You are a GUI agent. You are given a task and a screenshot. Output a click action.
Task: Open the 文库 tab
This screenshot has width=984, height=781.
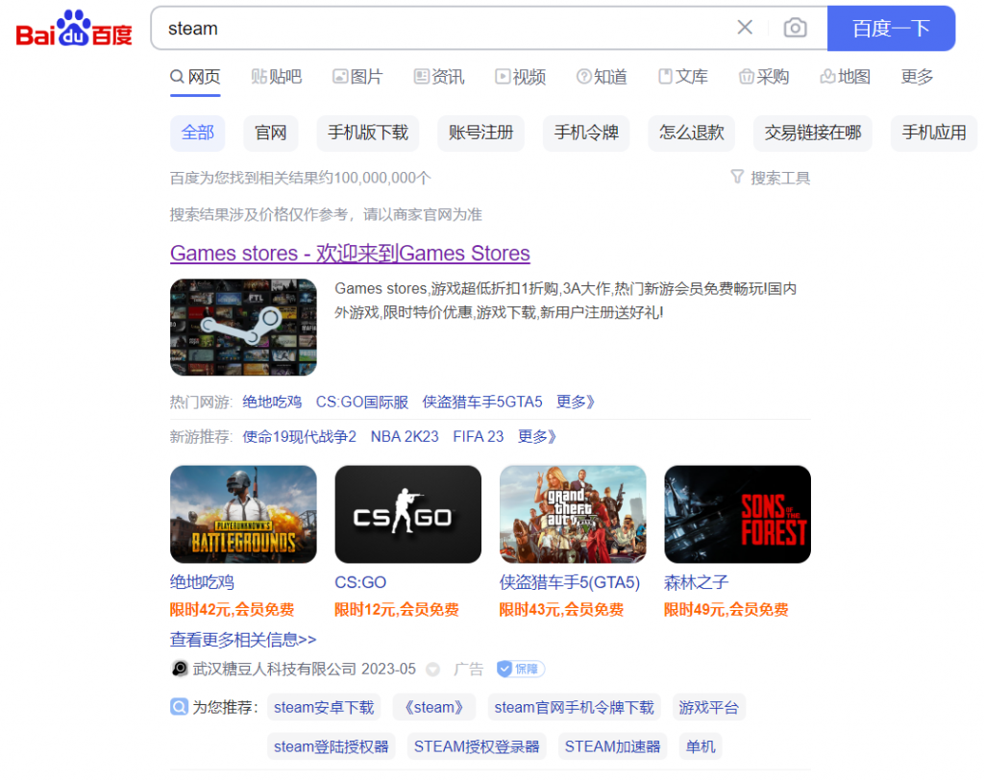point(683,77)
